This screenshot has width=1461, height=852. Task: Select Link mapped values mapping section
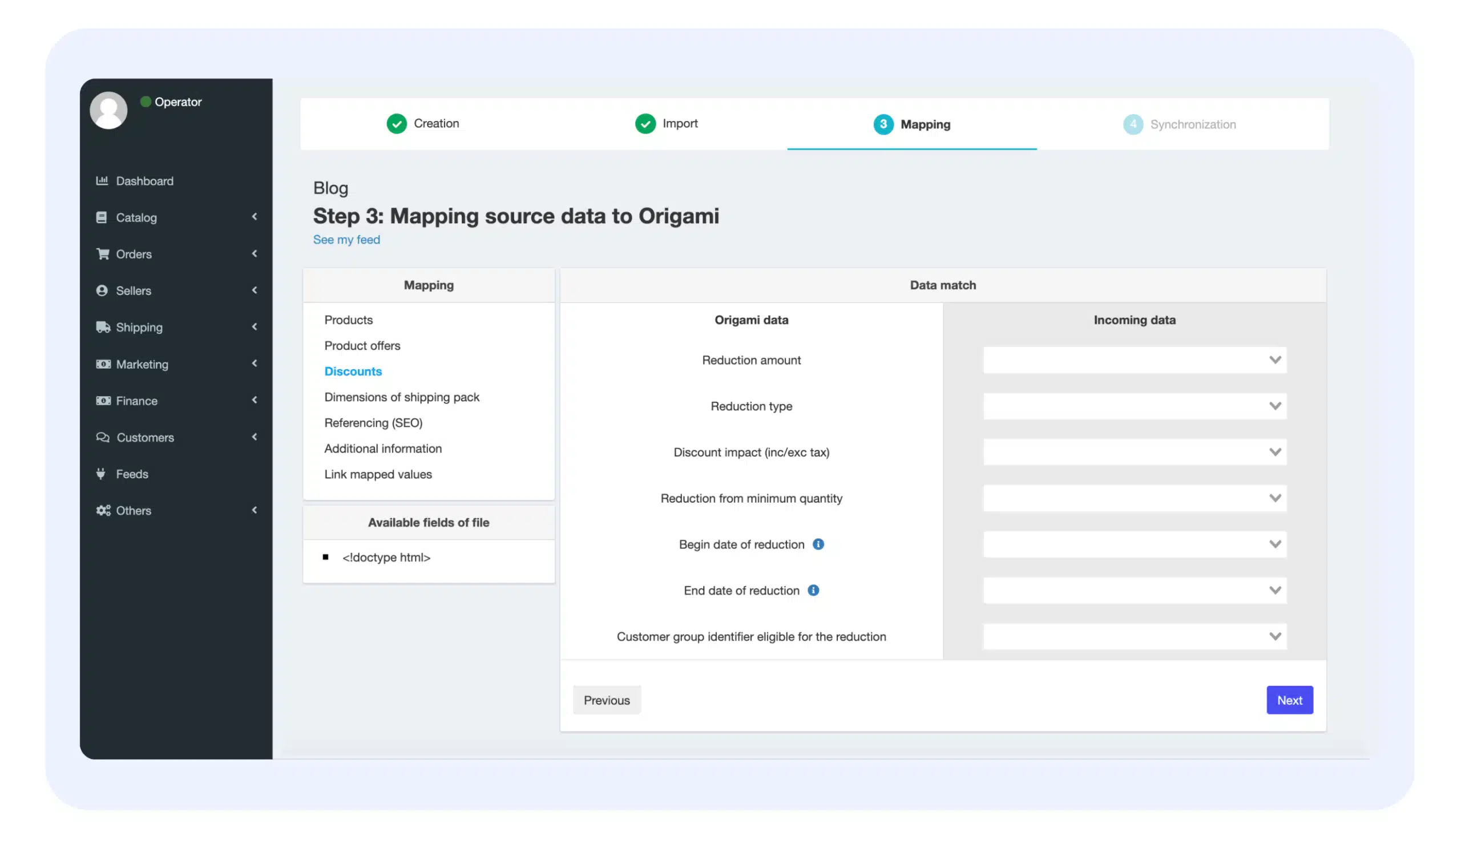(378, 474)
